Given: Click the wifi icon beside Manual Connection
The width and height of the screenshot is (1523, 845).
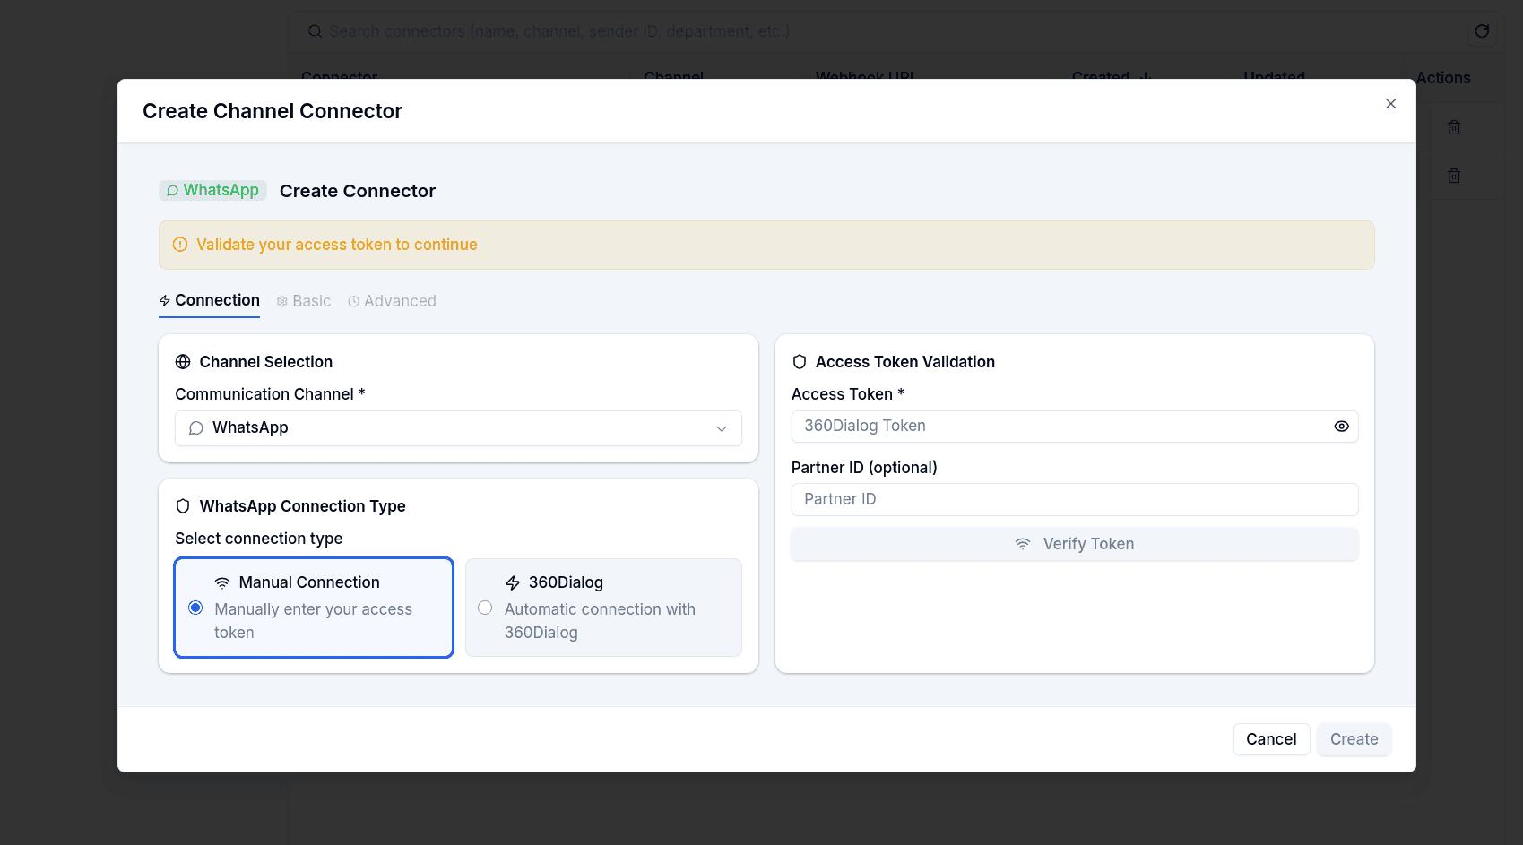Looking at the screenshot, I should (x=222, y=582).
